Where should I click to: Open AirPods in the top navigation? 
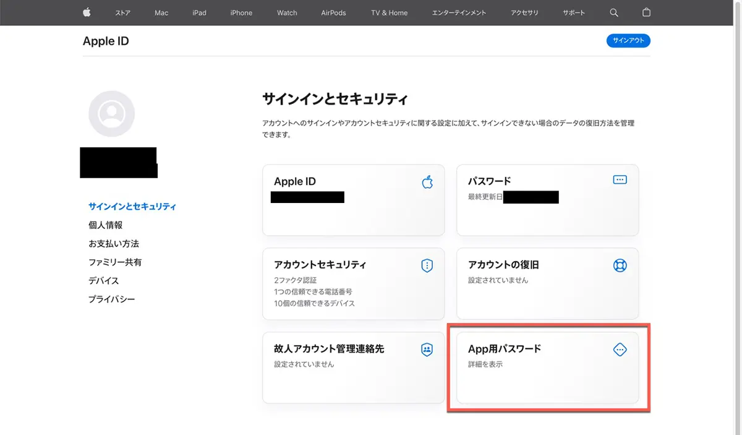[x=334, y=13]
